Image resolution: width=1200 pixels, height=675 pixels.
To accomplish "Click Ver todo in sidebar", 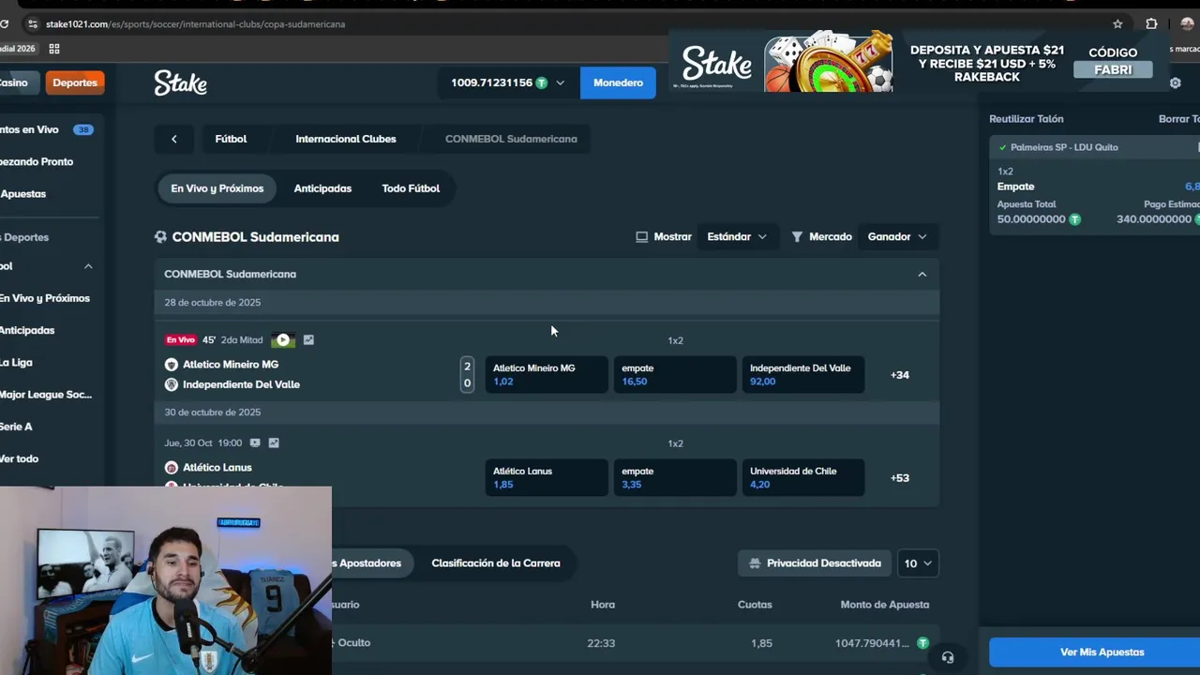I will [19, 458].
